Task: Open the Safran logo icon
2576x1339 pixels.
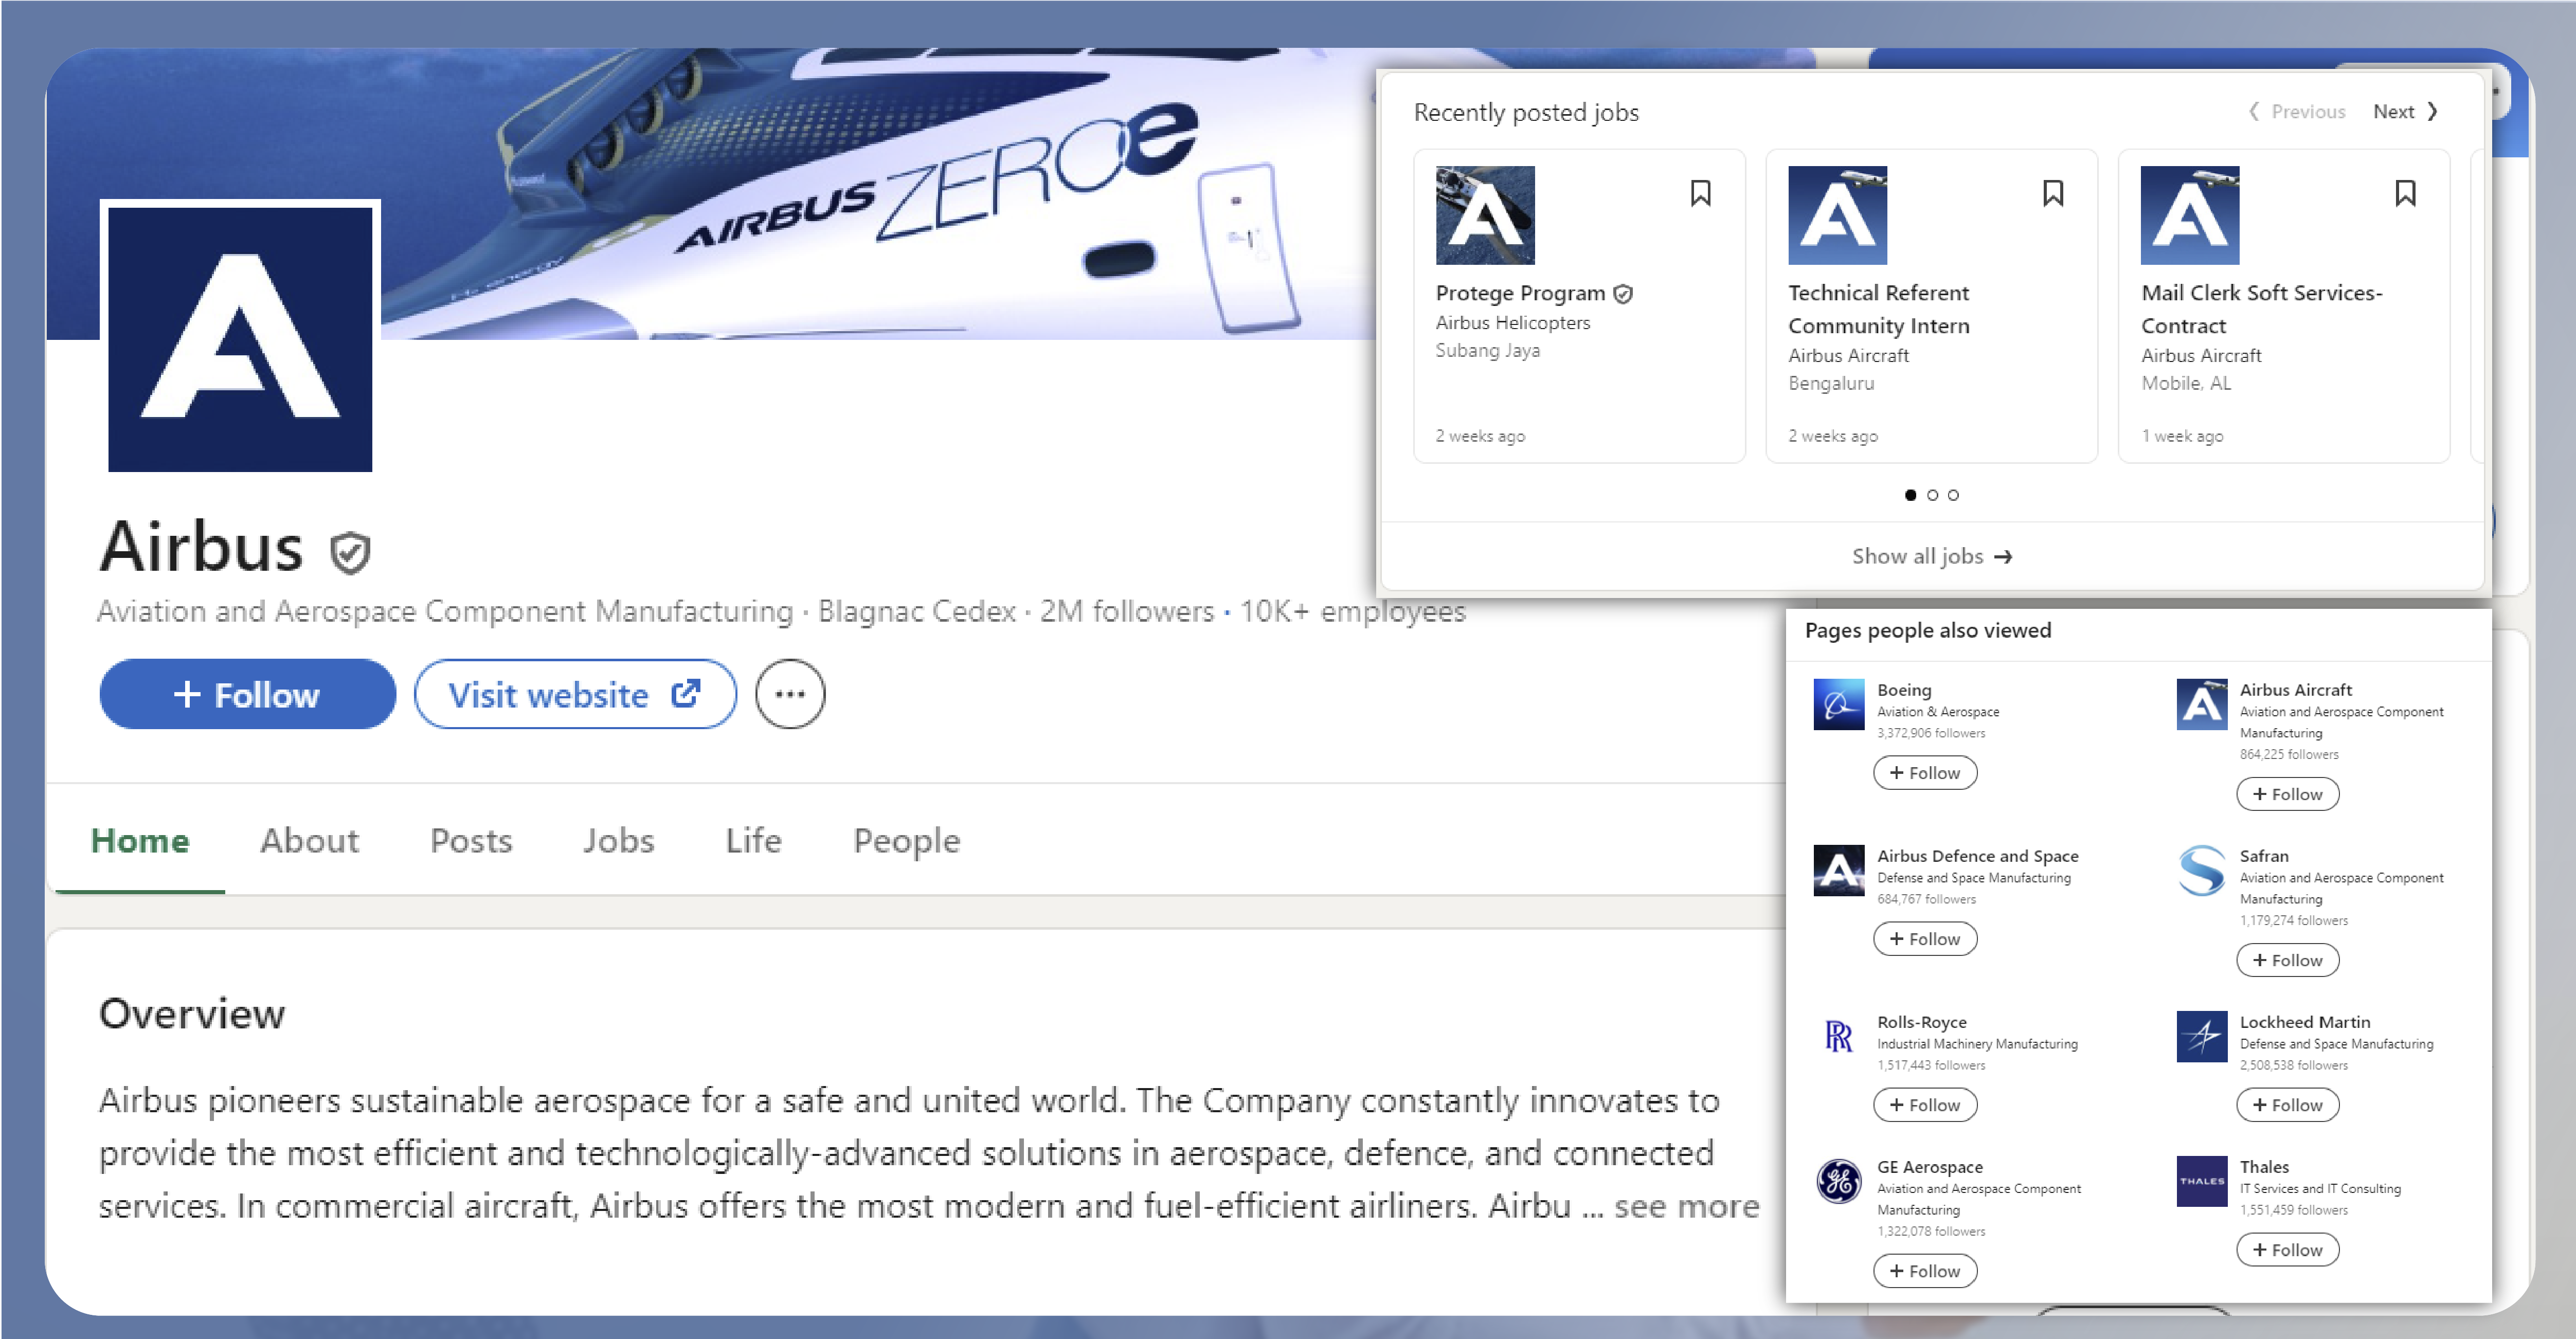Action: (2201, 871)
